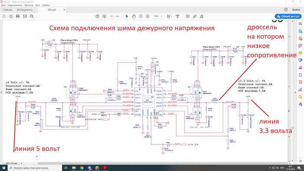Open the 150% zoom level dropdown
304x171 pixels.
tap(158, 17)
